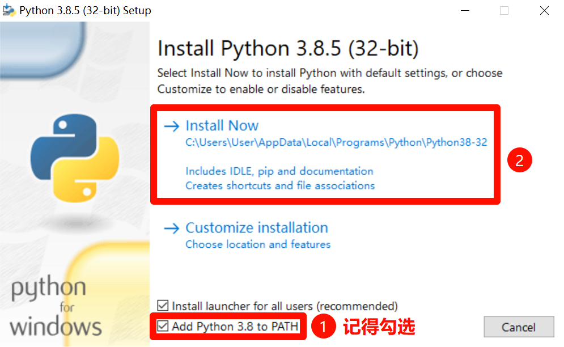This screenshot has height=347, width=564.
Task: Uncheck 'Install launcher for all users (recommended)'
Action: 163,306
